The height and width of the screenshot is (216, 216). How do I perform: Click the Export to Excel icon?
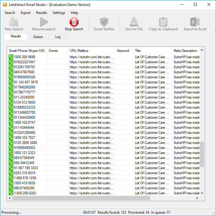[x=195, y=22]
